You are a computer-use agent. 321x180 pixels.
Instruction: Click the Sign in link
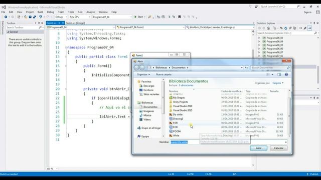pyautogui.click(x=307, y=12)
